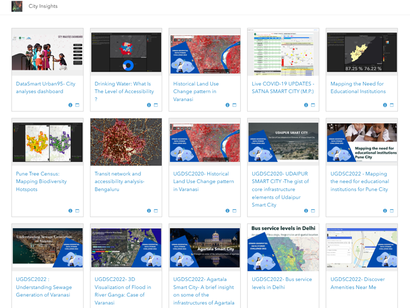Open info for Pune Tree Census card

(x=70, y=210)
